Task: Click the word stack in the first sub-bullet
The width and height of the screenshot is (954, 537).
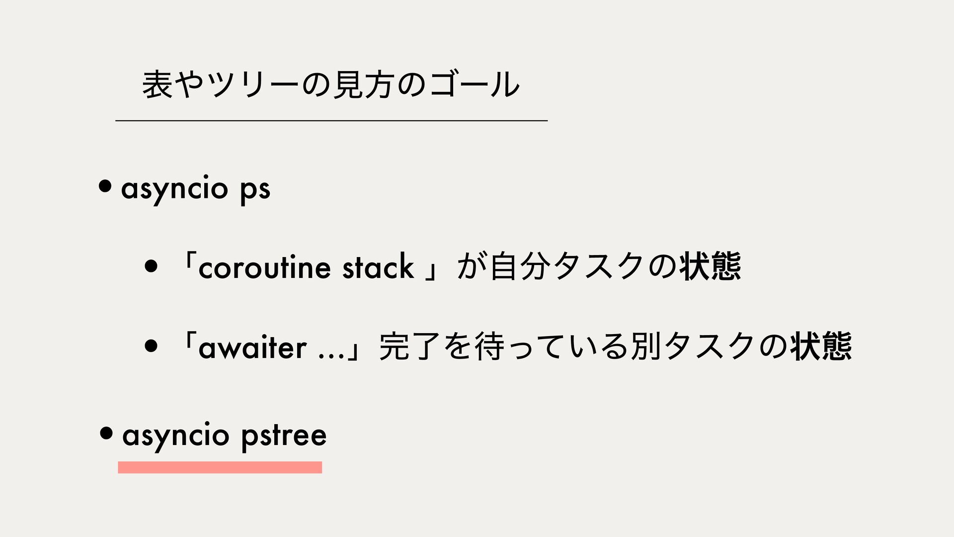Action: pos(378,267)
